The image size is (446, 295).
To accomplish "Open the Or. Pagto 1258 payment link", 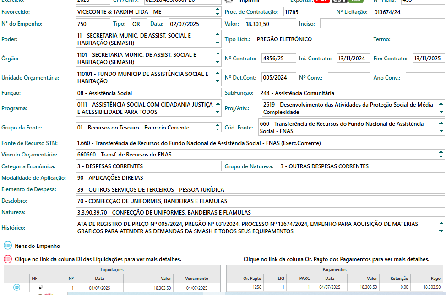I will tap(256, 287).
